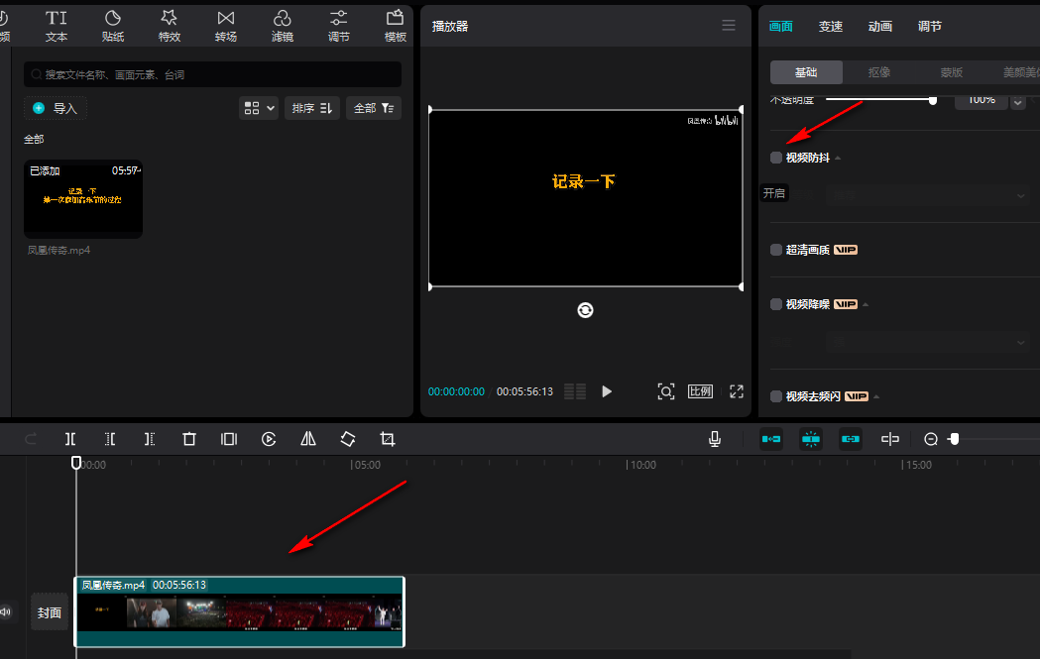
Task: Click the 导入 import button
Action: pyautogui.click(x=56, y=108)
